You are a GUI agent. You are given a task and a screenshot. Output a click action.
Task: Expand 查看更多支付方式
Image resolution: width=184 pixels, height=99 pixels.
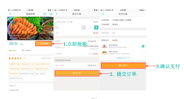click(124, 58)
